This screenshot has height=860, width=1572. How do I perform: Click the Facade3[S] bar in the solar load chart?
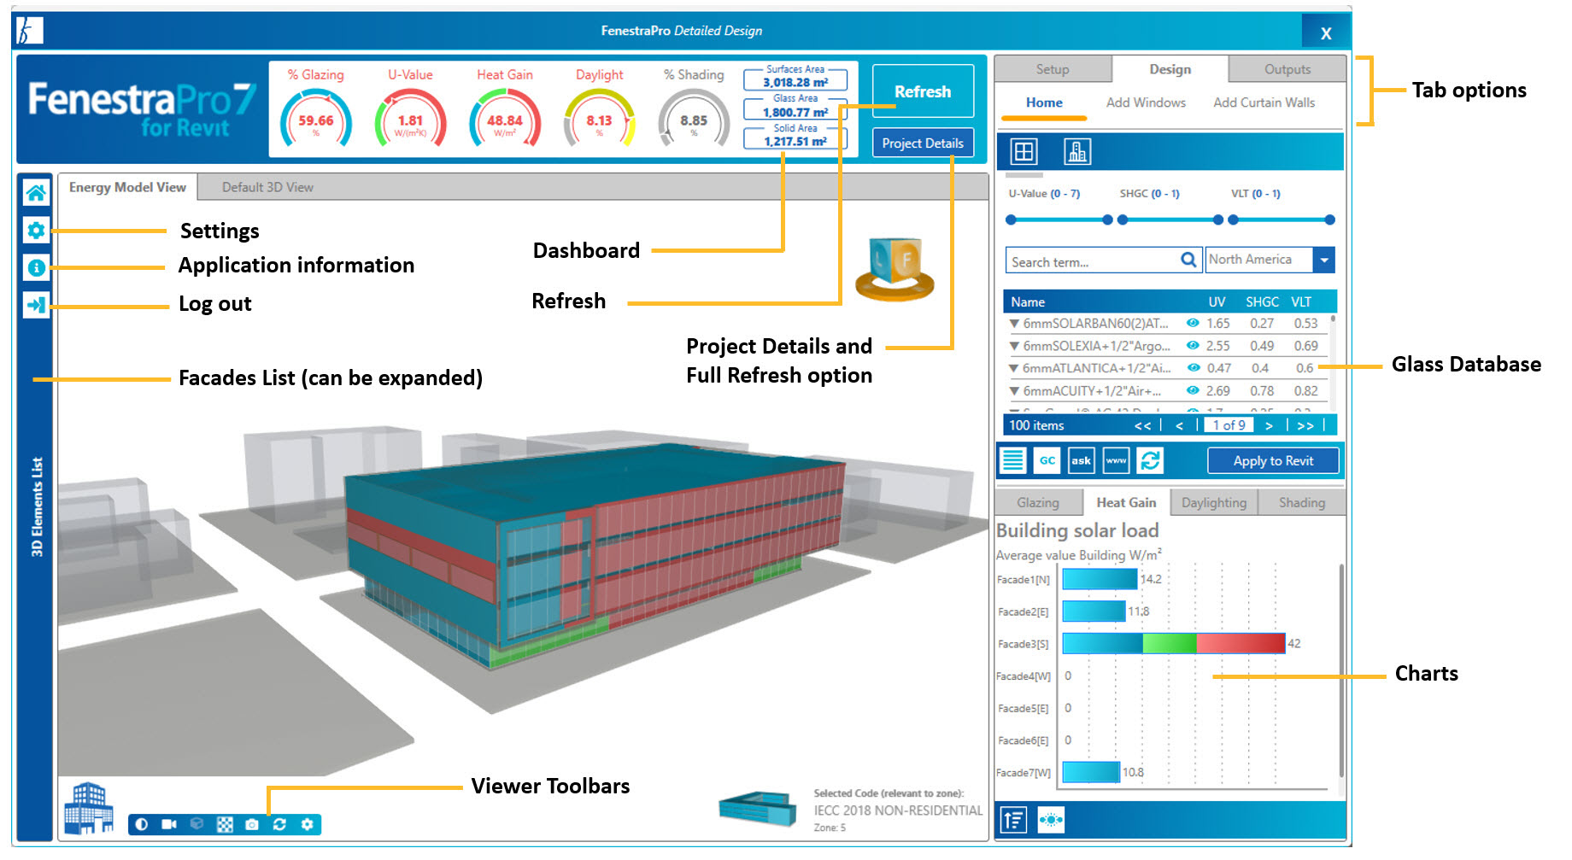1174,643
